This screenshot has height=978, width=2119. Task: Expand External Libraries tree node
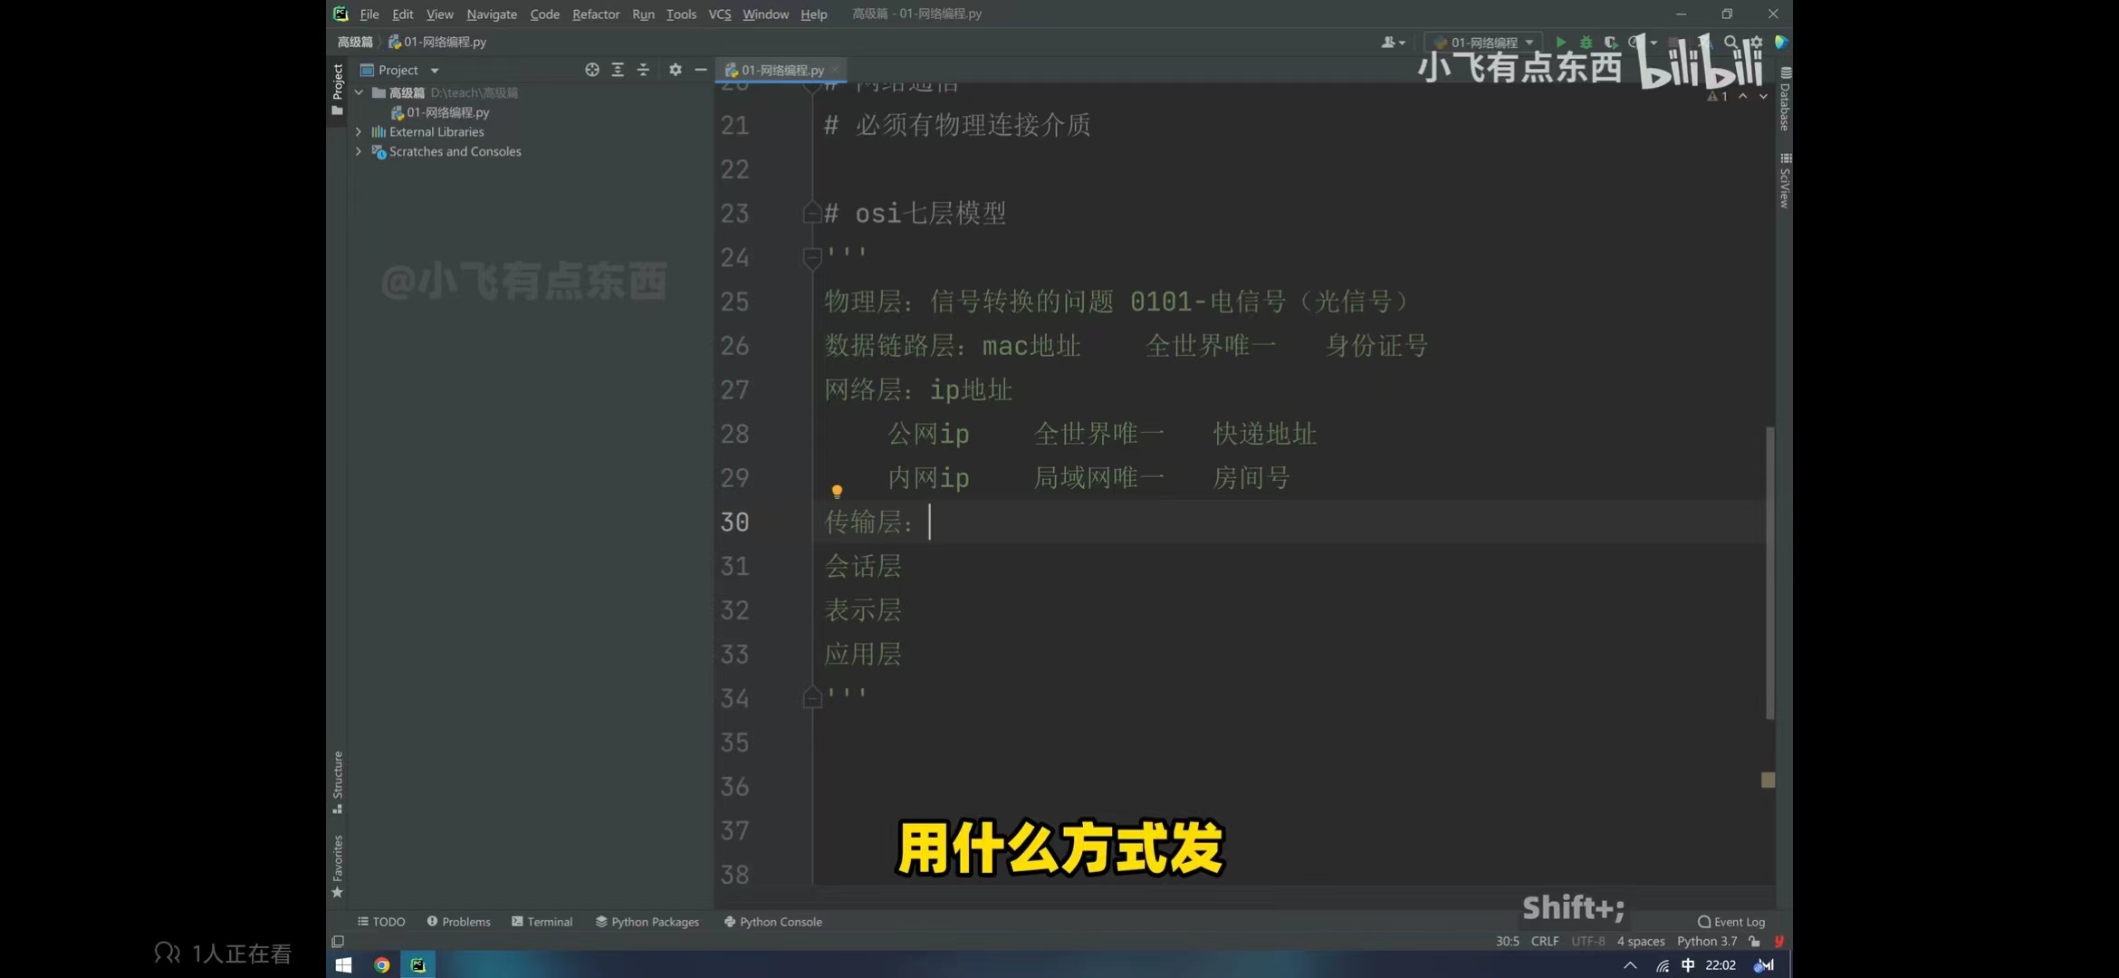tap(359, 132)
